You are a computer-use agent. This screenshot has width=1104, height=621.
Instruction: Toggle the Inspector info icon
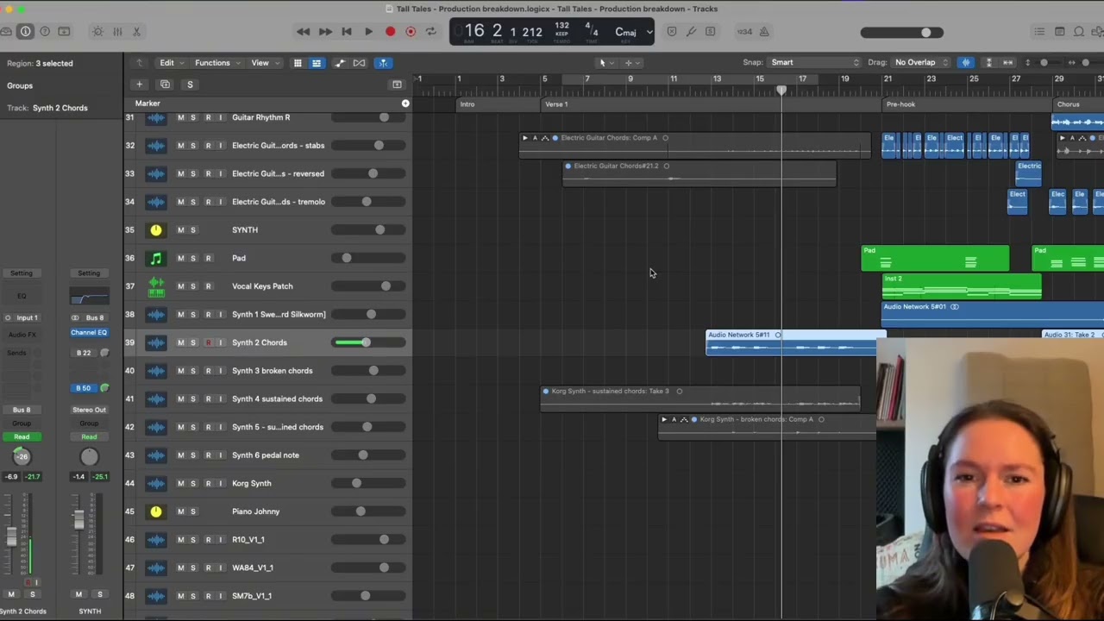coord(26,32)
